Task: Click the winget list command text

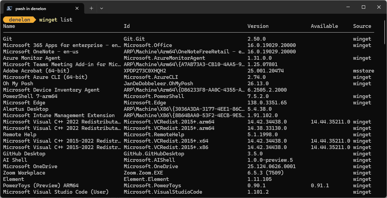Action: [56, 20]
